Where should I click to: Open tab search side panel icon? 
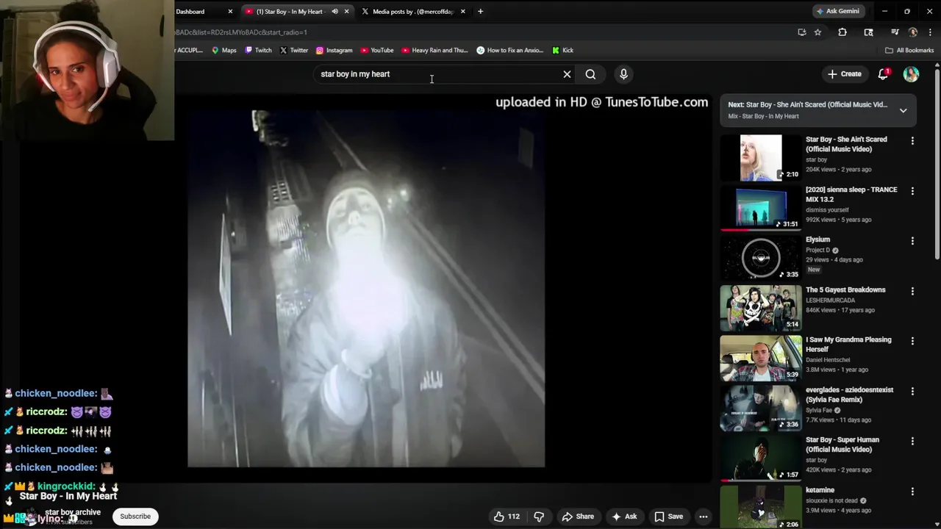point(868,32)
